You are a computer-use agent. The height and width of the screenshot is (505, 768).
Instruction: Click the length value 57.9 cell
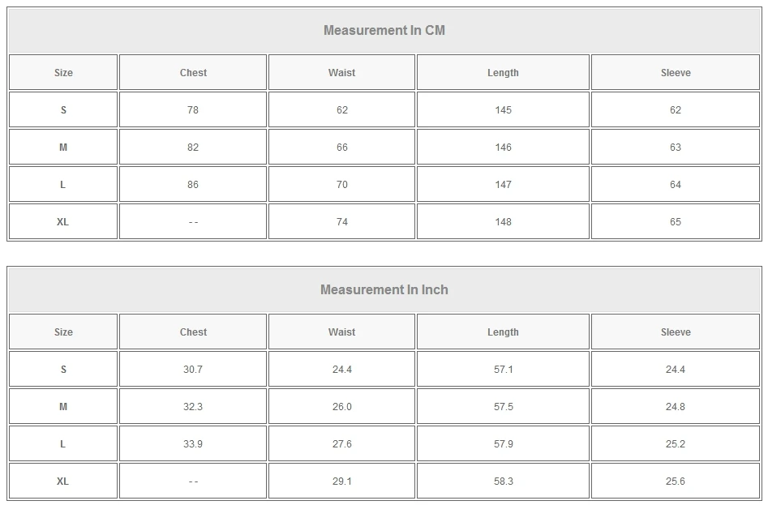tap(503, 444)
